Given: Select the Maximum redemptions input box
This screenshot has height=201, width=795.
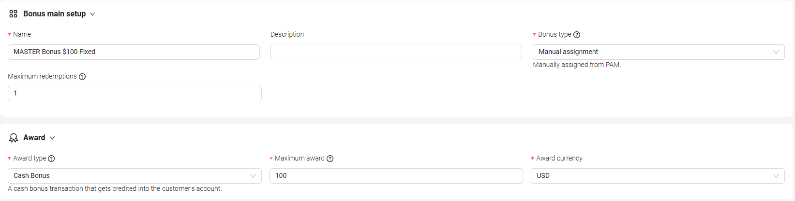Looking at the screenshot, I should click(135, 94).
